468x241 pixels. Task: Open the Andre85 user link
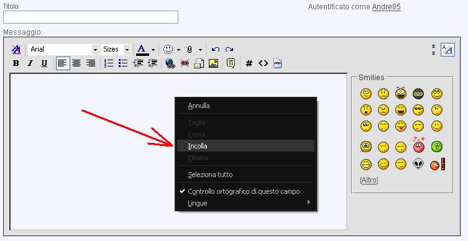pyautogui.click(x=386, y=7)
